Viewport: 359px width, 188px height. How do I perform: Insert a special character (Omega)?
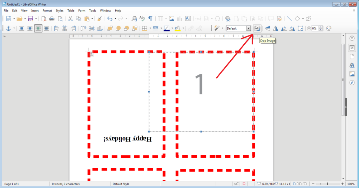tap(217, 18)
